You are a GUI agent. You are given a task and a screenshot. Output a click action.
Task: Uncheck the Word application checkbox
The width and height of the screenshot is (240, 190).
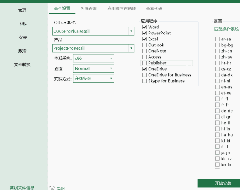(x=144, y=27)
